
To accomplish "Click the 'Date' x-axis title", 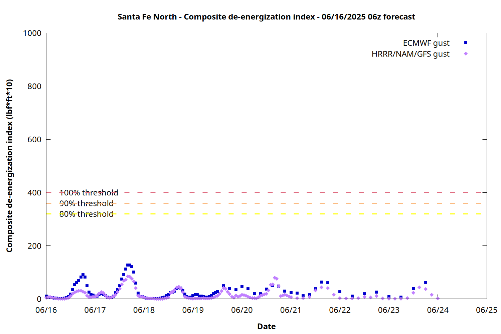I will [x=267, y=326].
